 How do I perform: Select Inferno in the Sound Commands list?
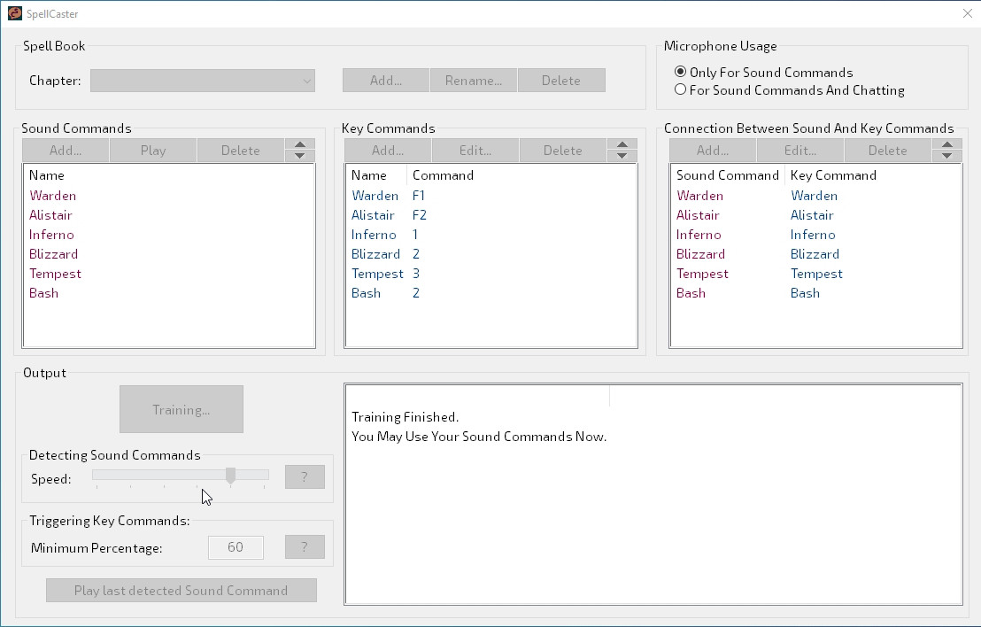[51, 235]
